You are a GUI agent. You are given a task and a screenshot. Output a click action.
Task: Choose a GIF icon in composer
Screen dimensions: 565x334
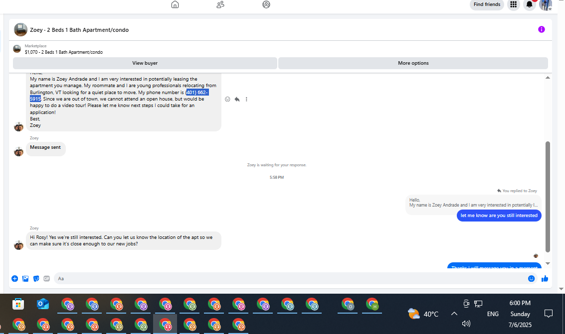tap(46, 279)
